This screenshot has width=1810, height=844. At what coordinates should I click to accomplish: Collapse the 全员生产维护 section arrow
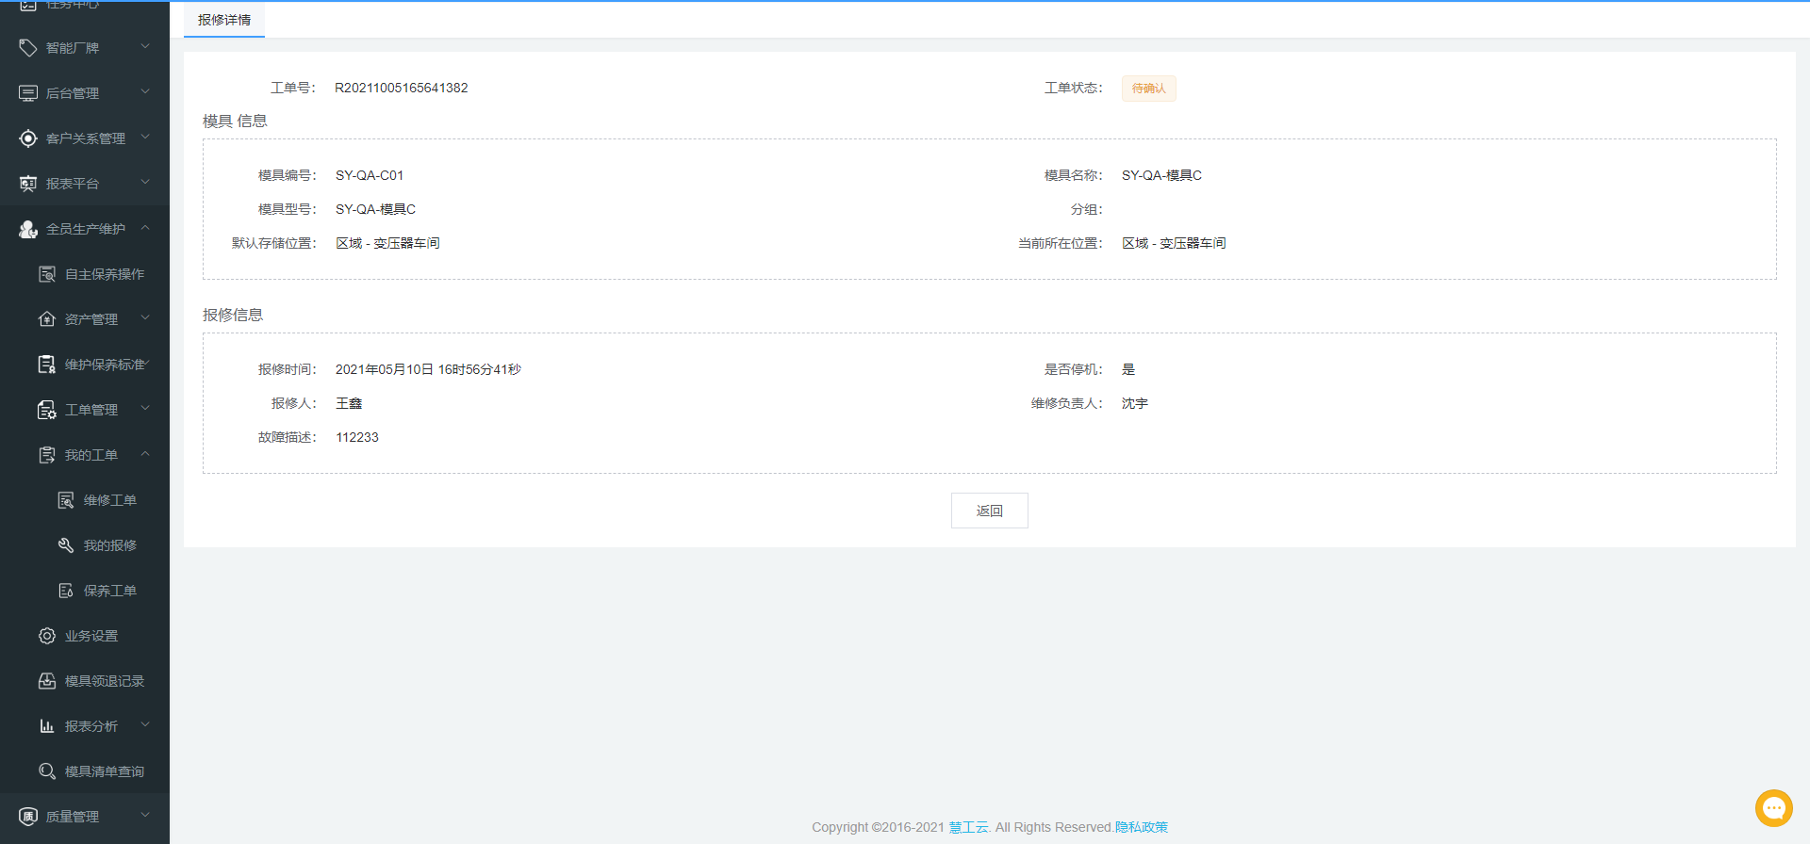(x=145, y=228)
